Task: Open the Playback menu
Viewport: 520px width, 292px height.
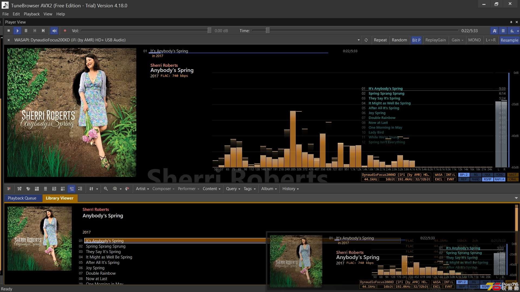Action: tap(32, 14)
